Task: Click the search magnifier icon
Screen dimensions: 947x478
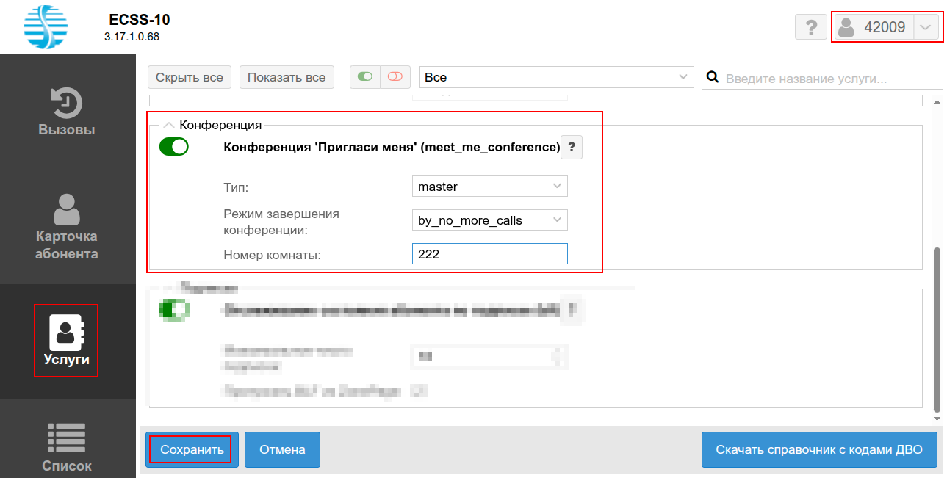Action: (711, 77)
